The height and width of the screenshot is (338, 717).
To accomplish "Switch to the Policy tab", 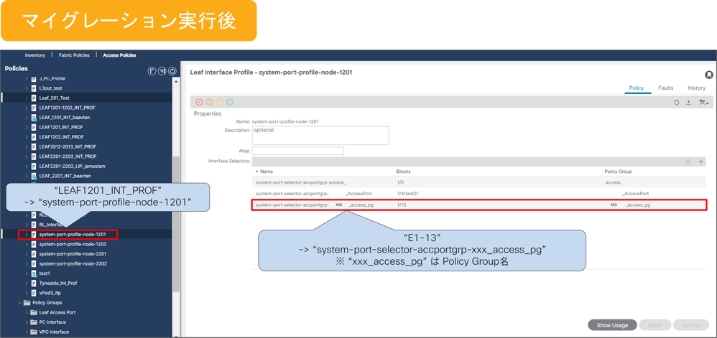I will (636, 88).
